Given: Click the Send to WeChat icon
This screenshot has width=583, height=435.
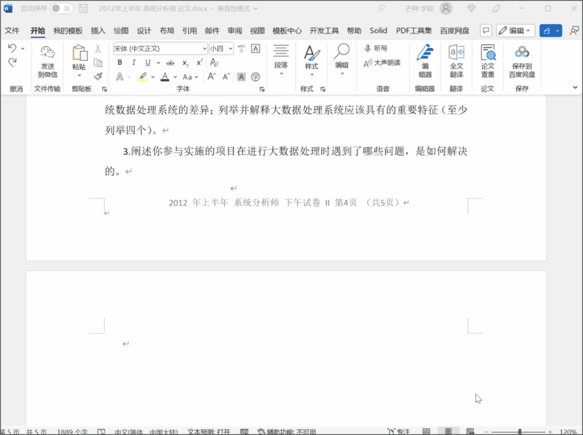Looking at the screenshot, I should tap(48, 53).
